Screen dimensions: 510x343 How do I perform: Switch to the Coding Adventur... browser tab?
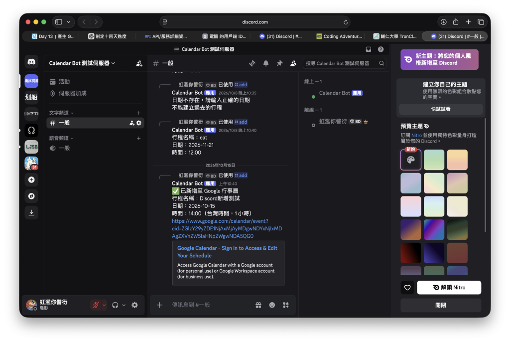pos(339,36)
